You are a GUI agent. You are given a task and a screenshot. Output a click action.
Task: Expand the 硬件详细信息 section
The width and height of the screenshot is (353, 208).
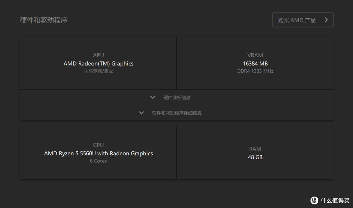point(177,97)
